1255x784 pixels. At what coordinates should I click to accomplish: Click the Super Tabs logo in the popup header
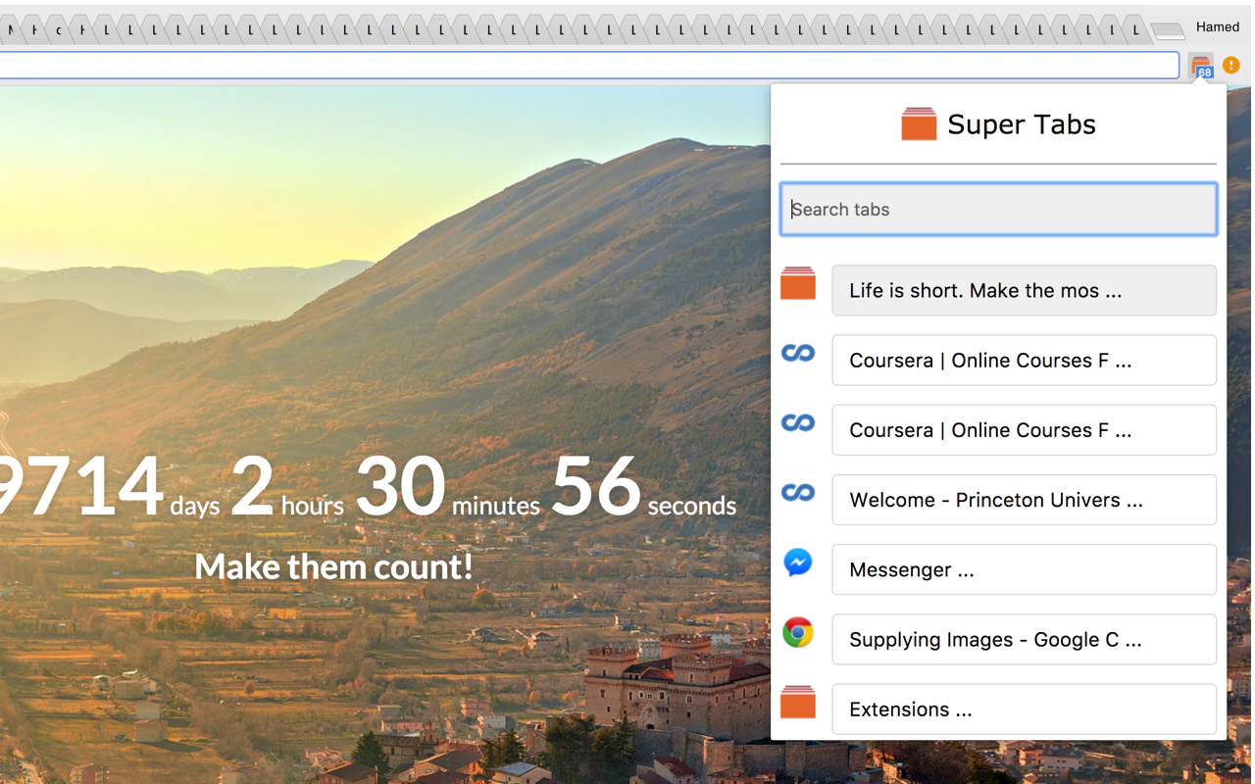(x=918, y=123)
